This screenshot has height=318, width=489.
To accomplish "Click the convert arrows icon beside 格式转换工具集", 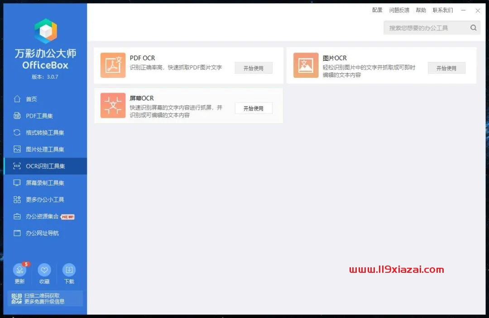I will coord(17,133).
